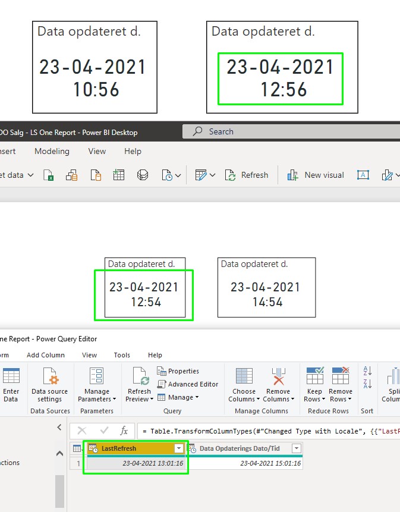
Task: Cancel formula edit with X icon
Action: [x=82, y=431]
